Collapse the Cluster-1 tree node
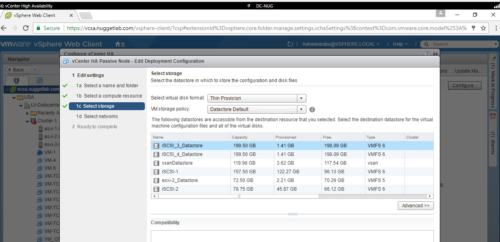500x242 pixels. (28, 121)
